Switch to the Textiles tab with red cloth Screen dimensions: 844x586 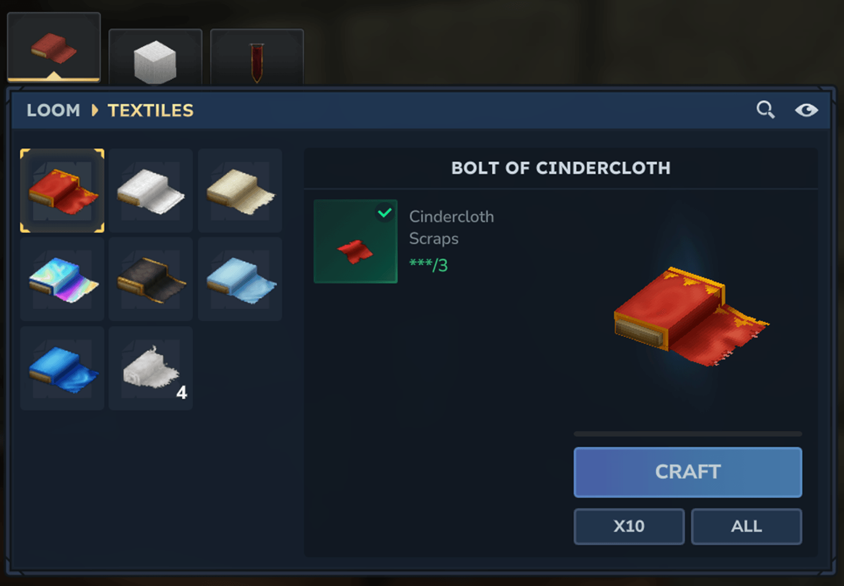coord(54,48)
